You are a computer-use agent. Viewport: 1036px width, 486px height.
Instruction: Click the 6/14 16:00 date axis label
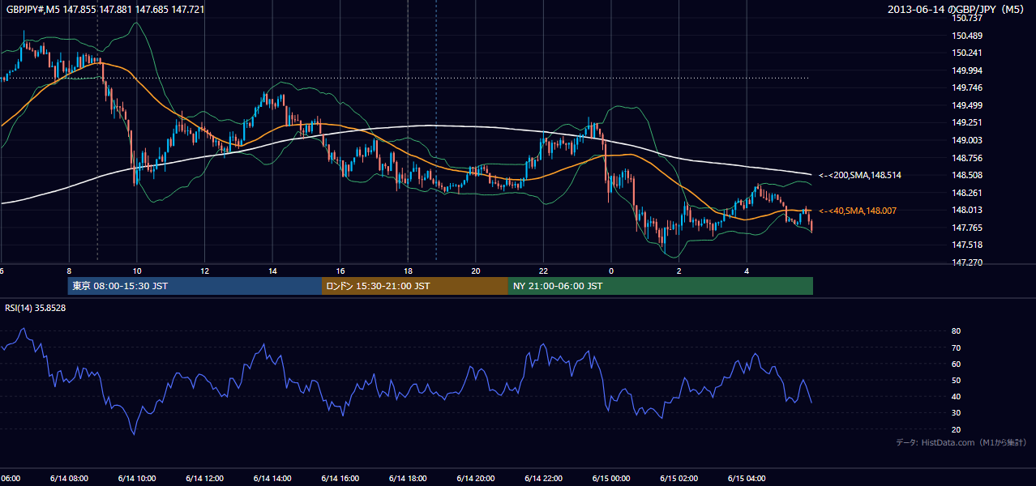(340, 478)
